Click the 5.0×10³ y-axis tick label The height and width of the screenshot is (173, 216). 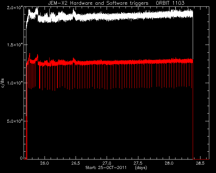[x=15, y=121]
